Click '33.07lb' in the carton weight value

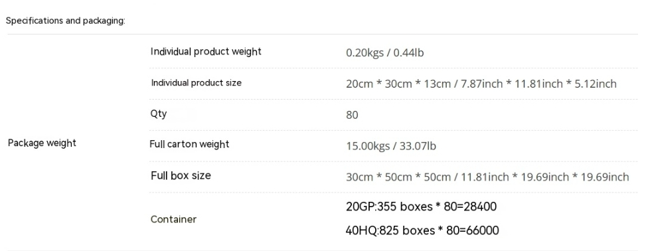click(x=418, y=146)
